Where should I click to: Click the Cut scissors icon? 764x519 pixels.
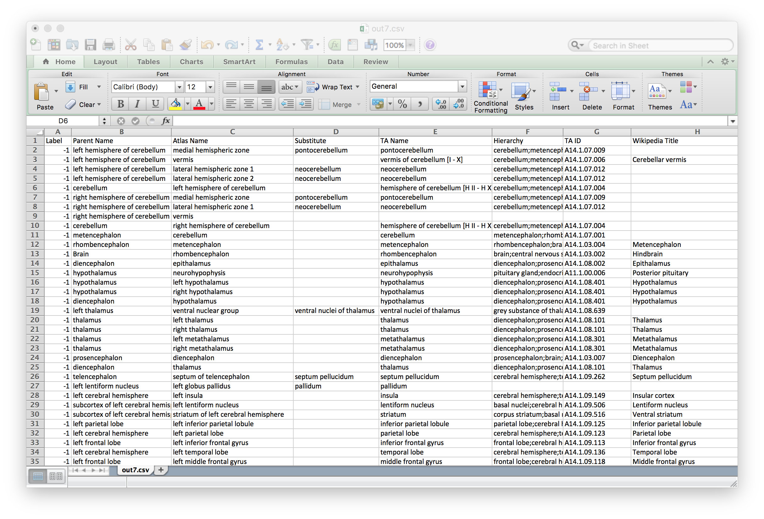[130, 45]
